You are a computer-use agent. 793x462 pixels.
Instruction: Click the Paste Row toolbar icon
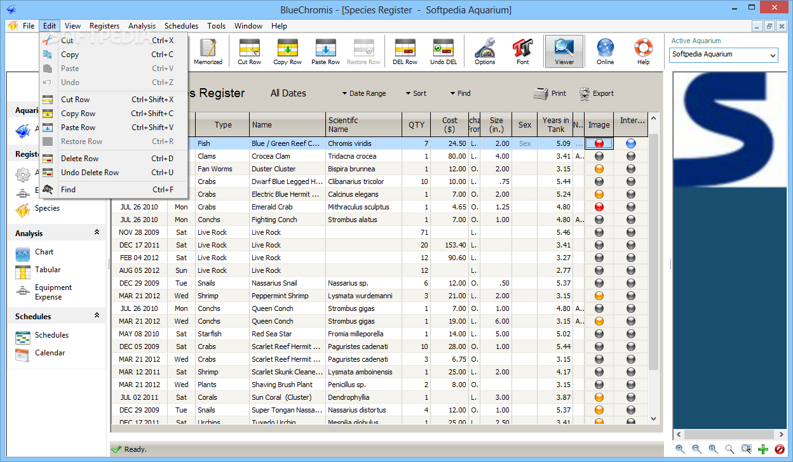pyautogui.click(x=325, y=51)
